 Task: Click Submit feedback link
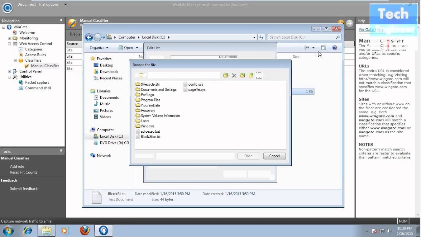click(x=24, y=189)
